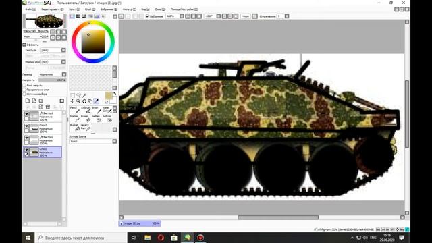
Task: Hide the Слой2 layer
Action: [x=27, y=126]
